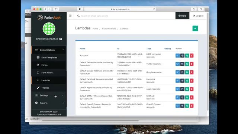Open Safari share menu
The image size is (238, 134).
point(194,9)
